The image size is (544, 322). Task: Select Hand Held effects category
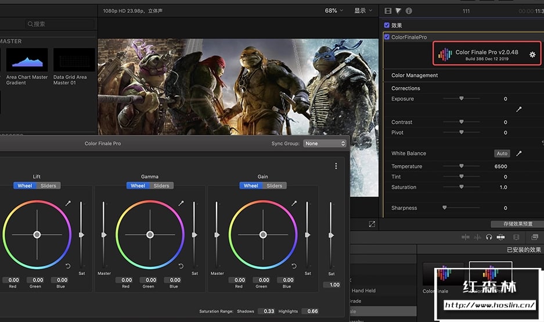coord(363,291)
